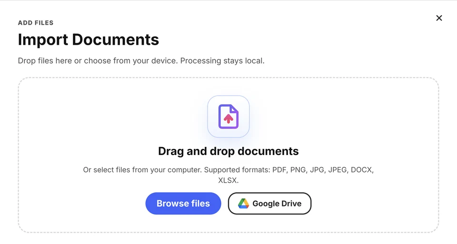Click the Browse files button
Screen dimensions: 457x244
183,203
